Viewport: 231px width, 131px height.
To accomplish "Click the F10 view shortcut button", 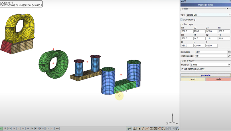I will (x=37, y=128).
